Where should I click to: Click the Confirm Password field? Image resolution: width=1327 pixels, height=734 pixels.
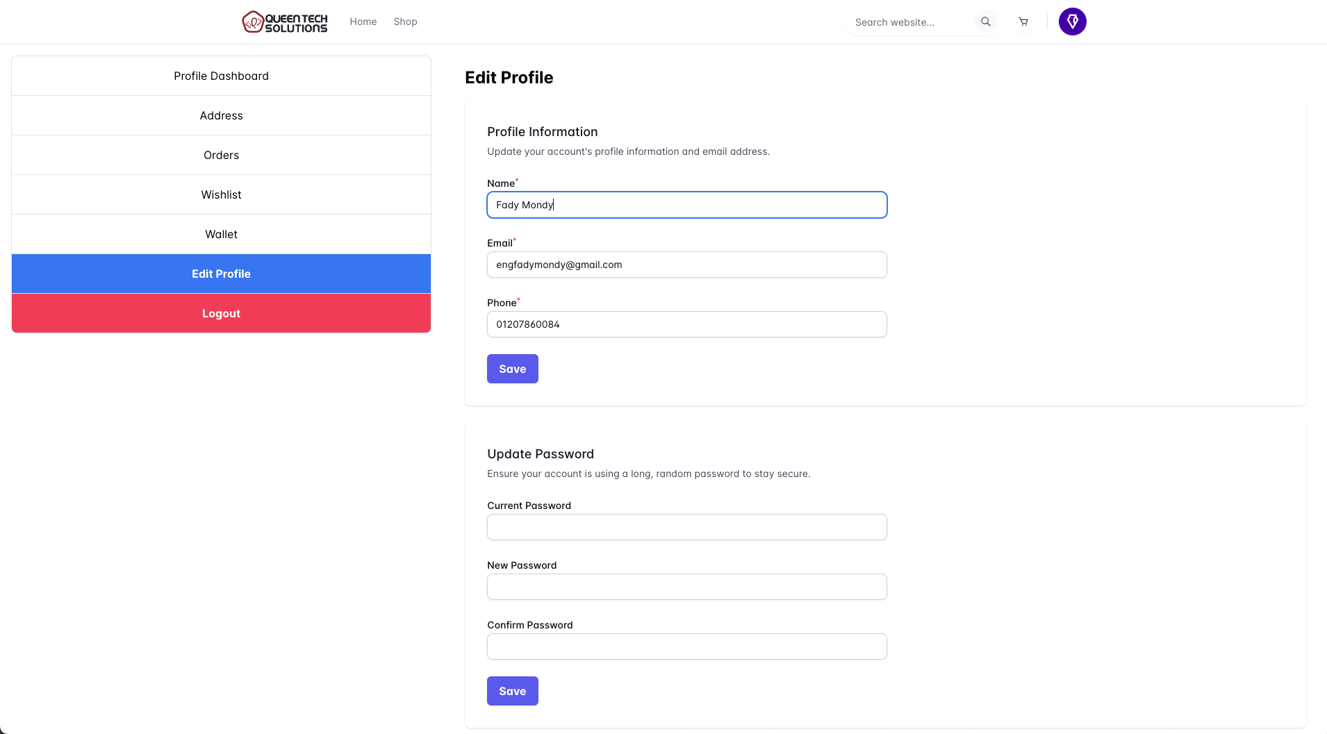[687, 647]
